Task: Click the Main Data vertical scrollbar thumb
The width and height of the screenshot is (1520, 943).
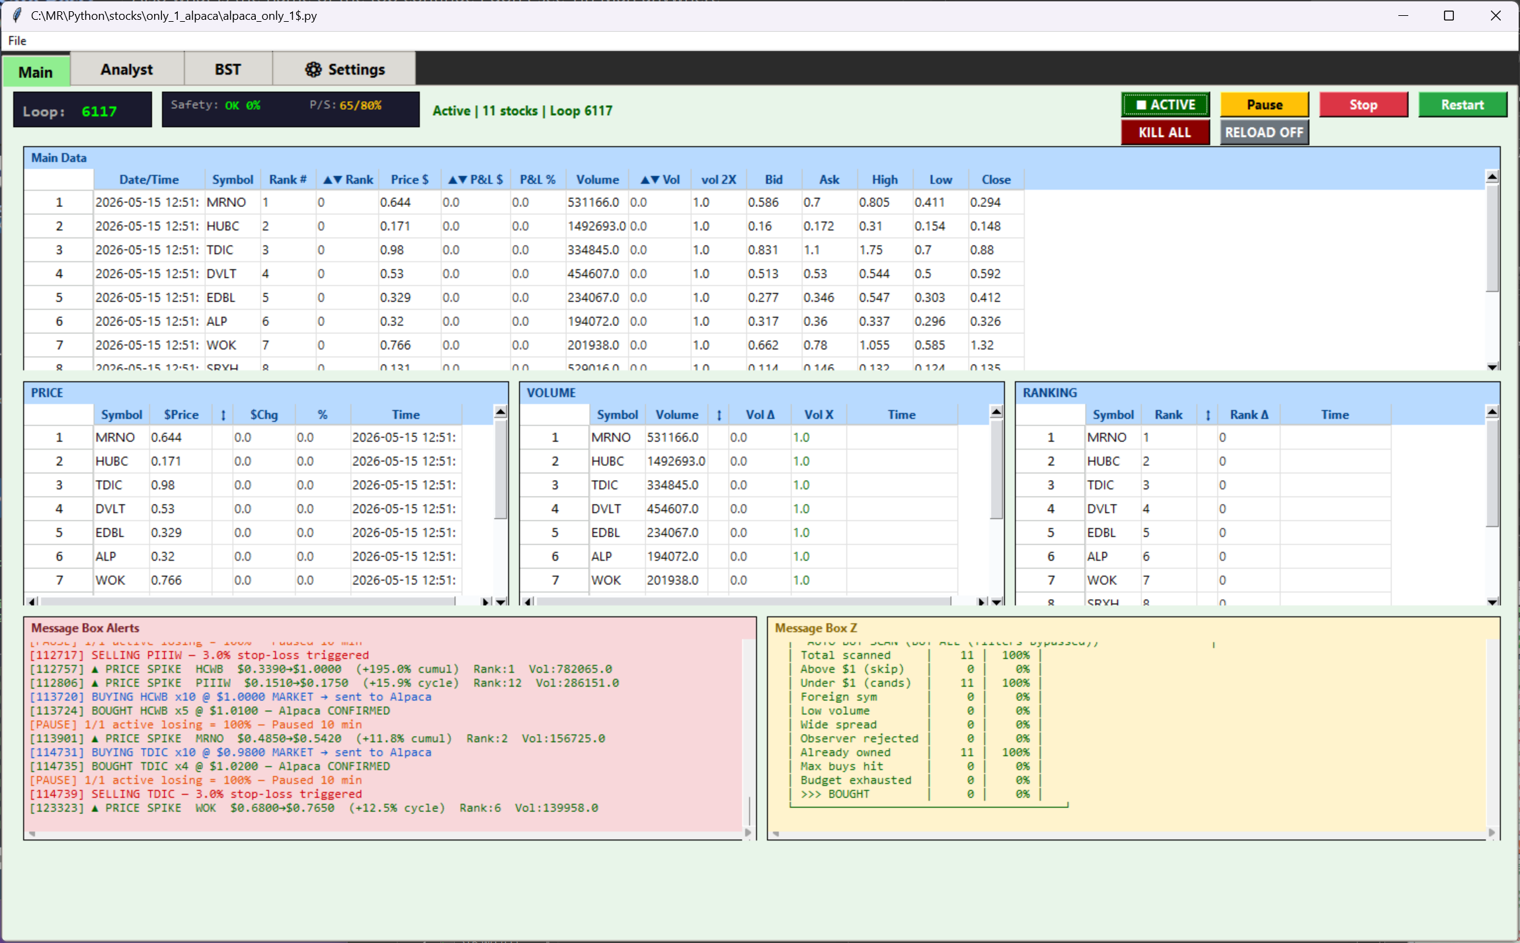Action: point(1492,238)
